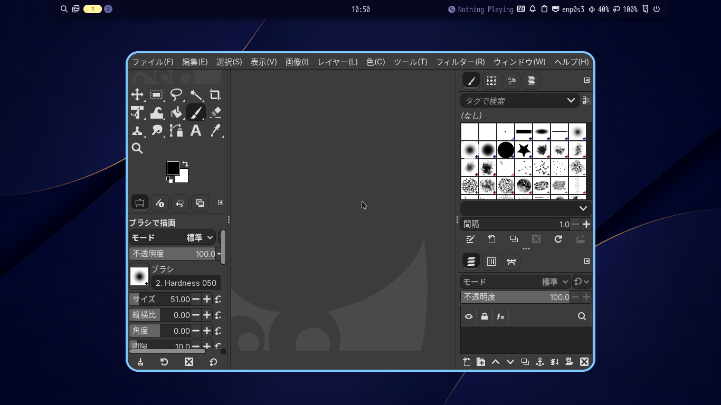The height and width of the screenshot is (405, 721).
Task: Select the Fuzzy Select magic wand tool
Action: 196,95
